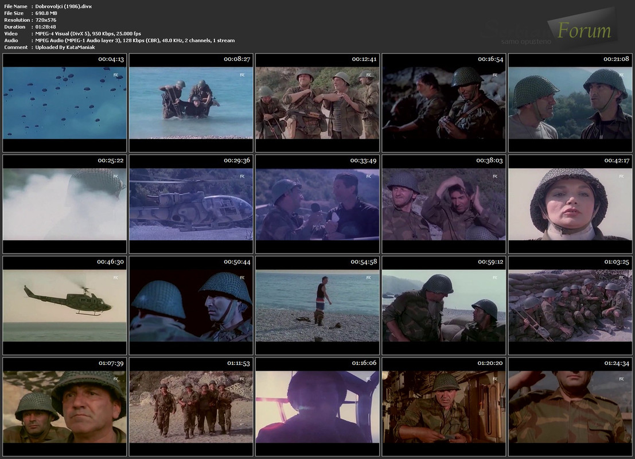Click the duration value 01:28:48
The width and height of the screenshot is (635, 459).
[46, 27]
